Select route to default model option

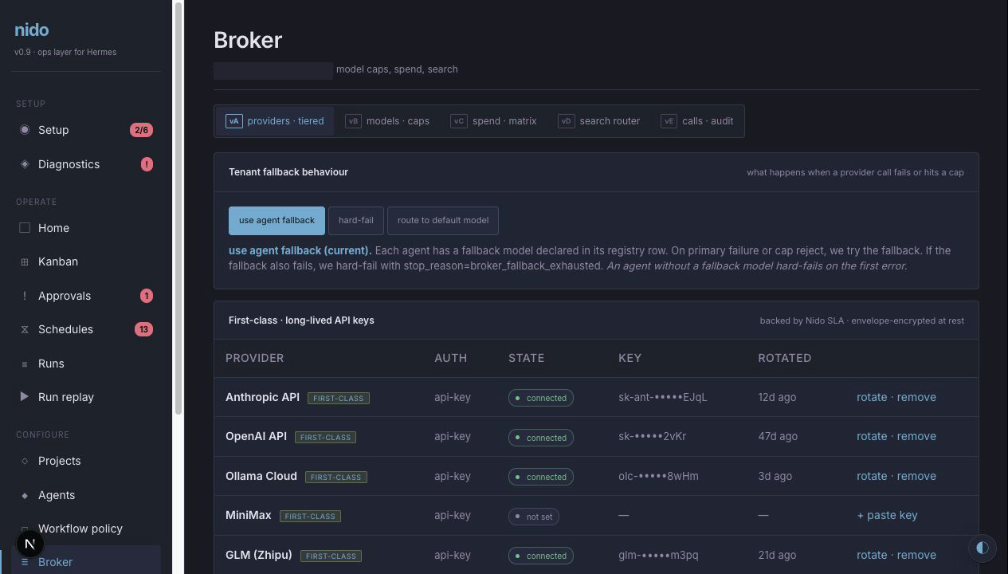pyautogui.click(x=443, y=221)
